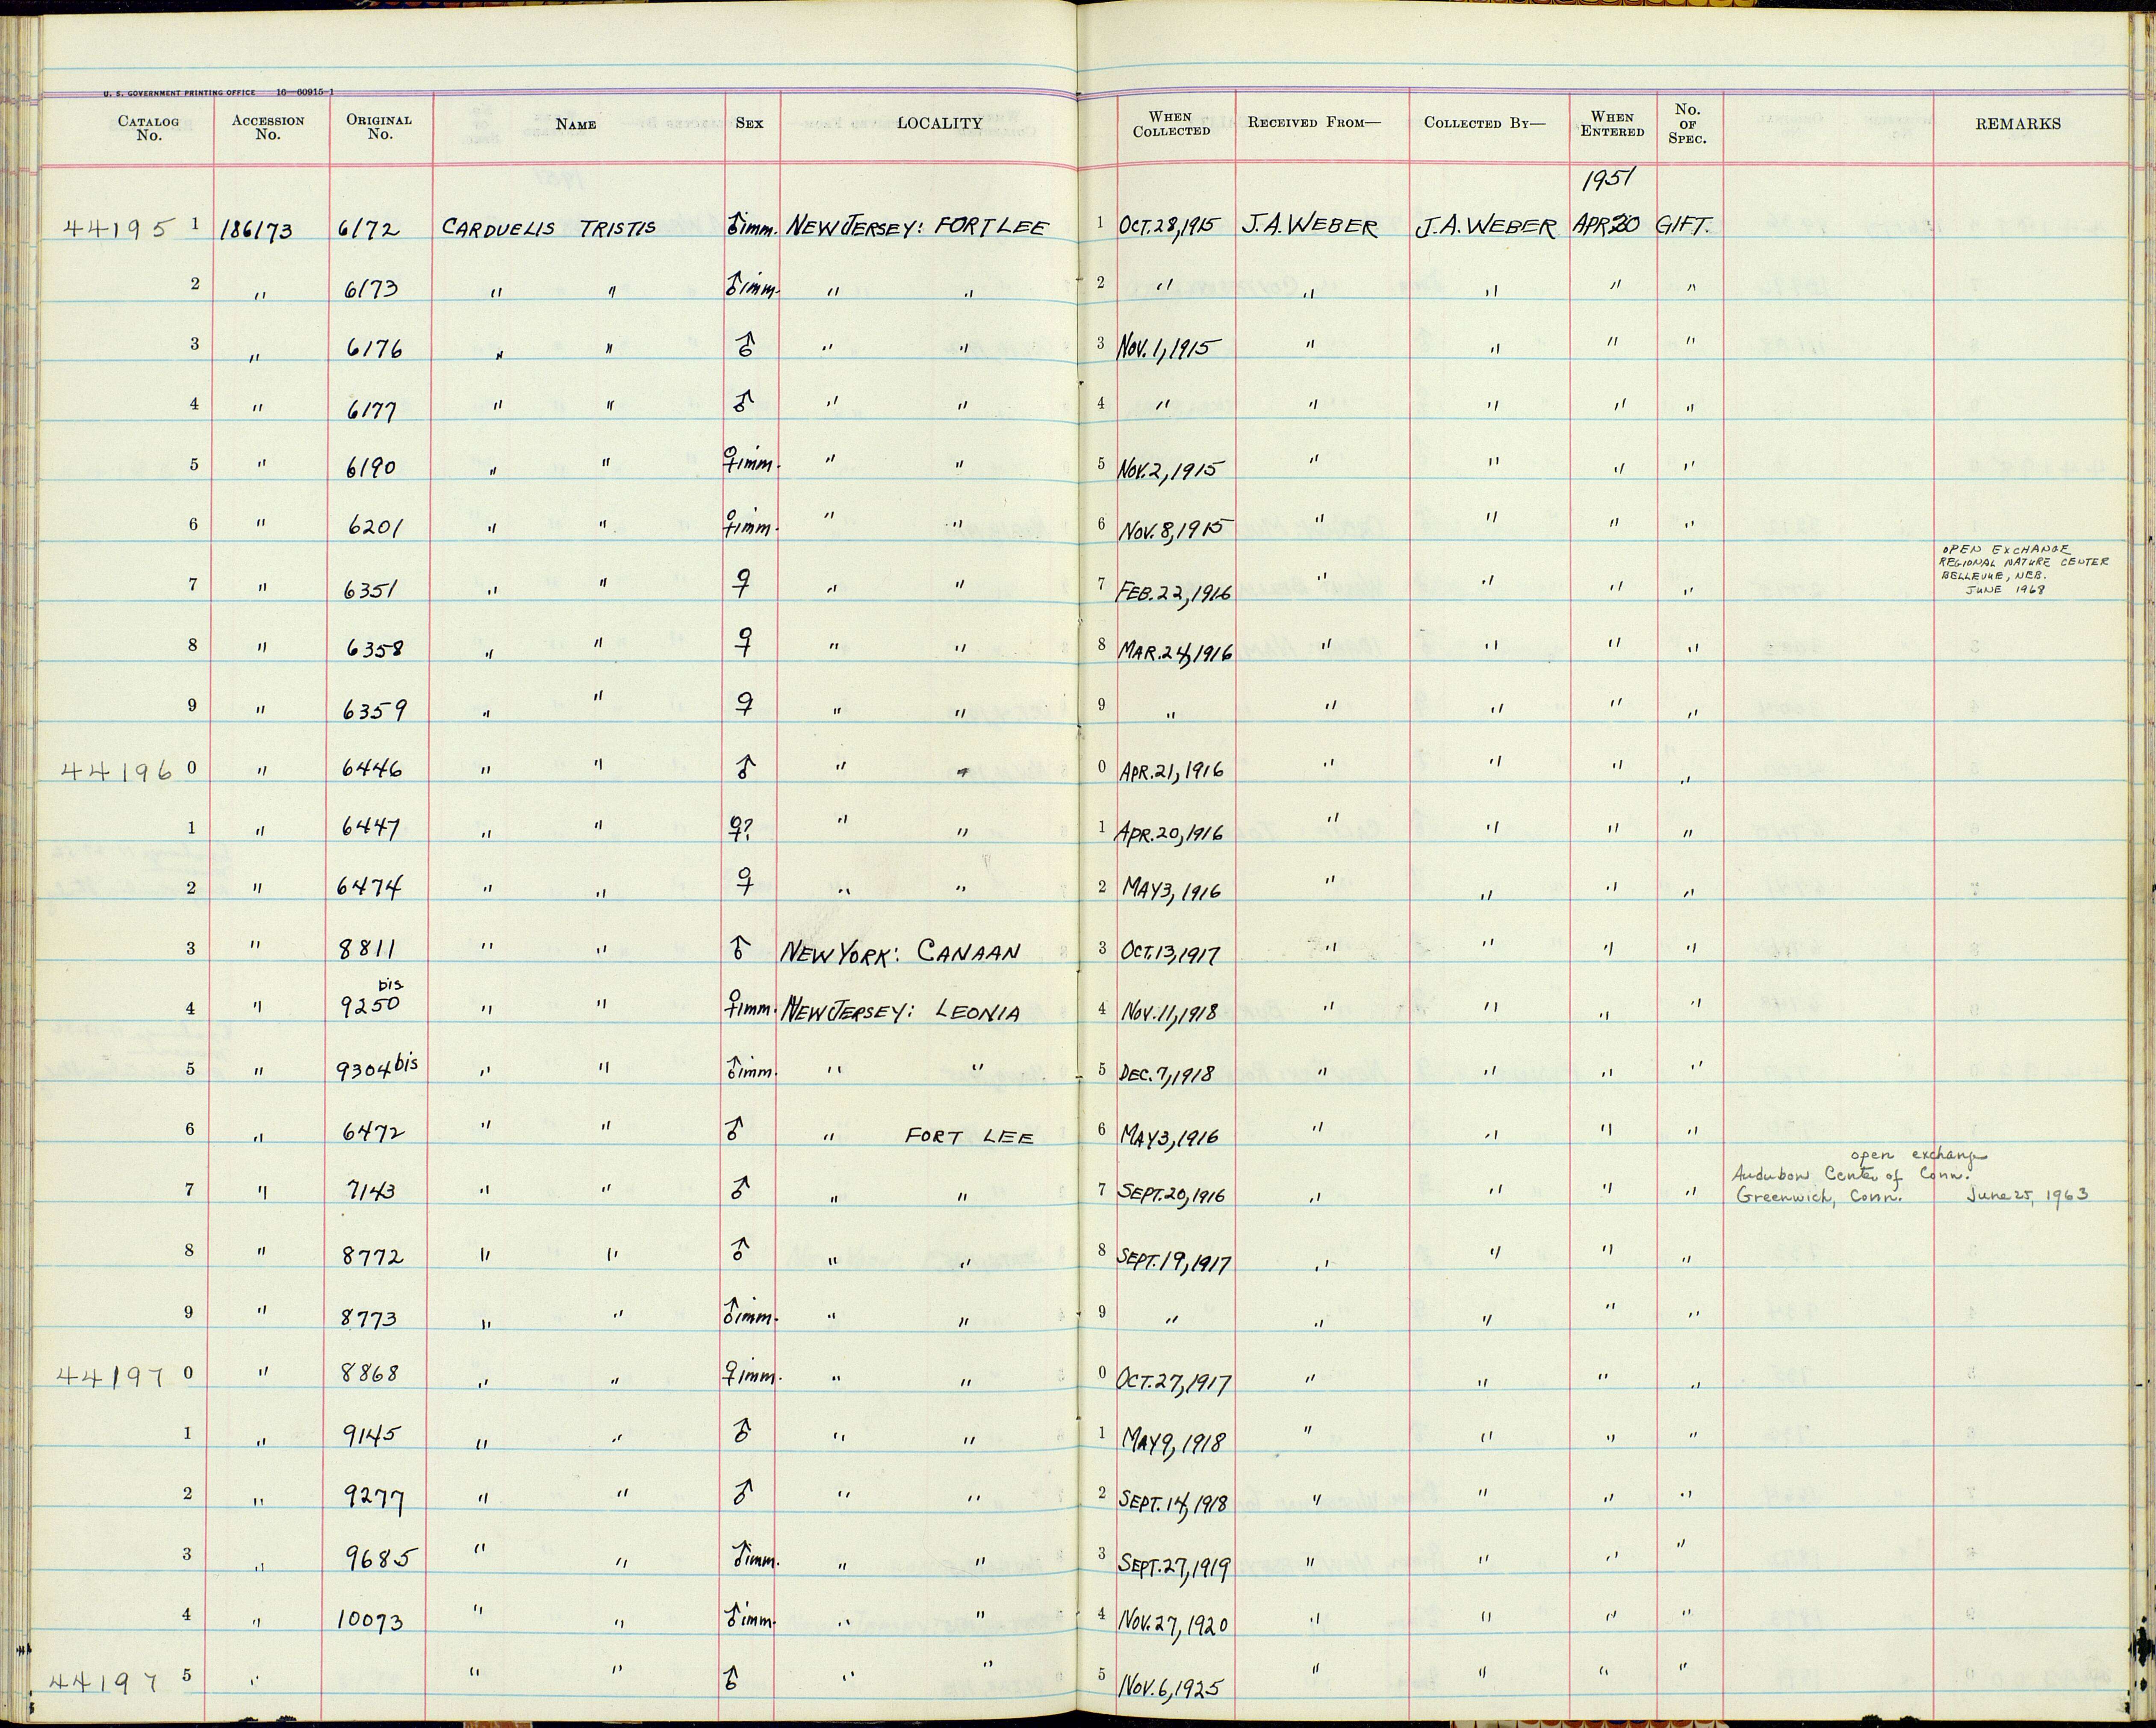The width and height of the screenshot is (2156, 1728).
Task: Click locality 'New Jersey: Leonia'
Action: pyautogui.click(x=901, y=1011)
